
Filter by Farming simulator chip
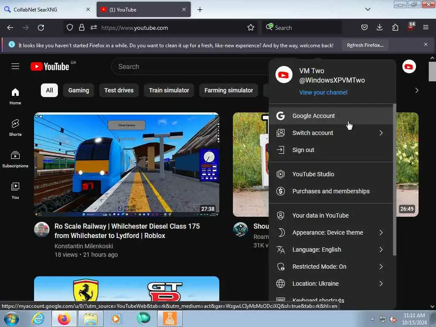coord(229,90)
